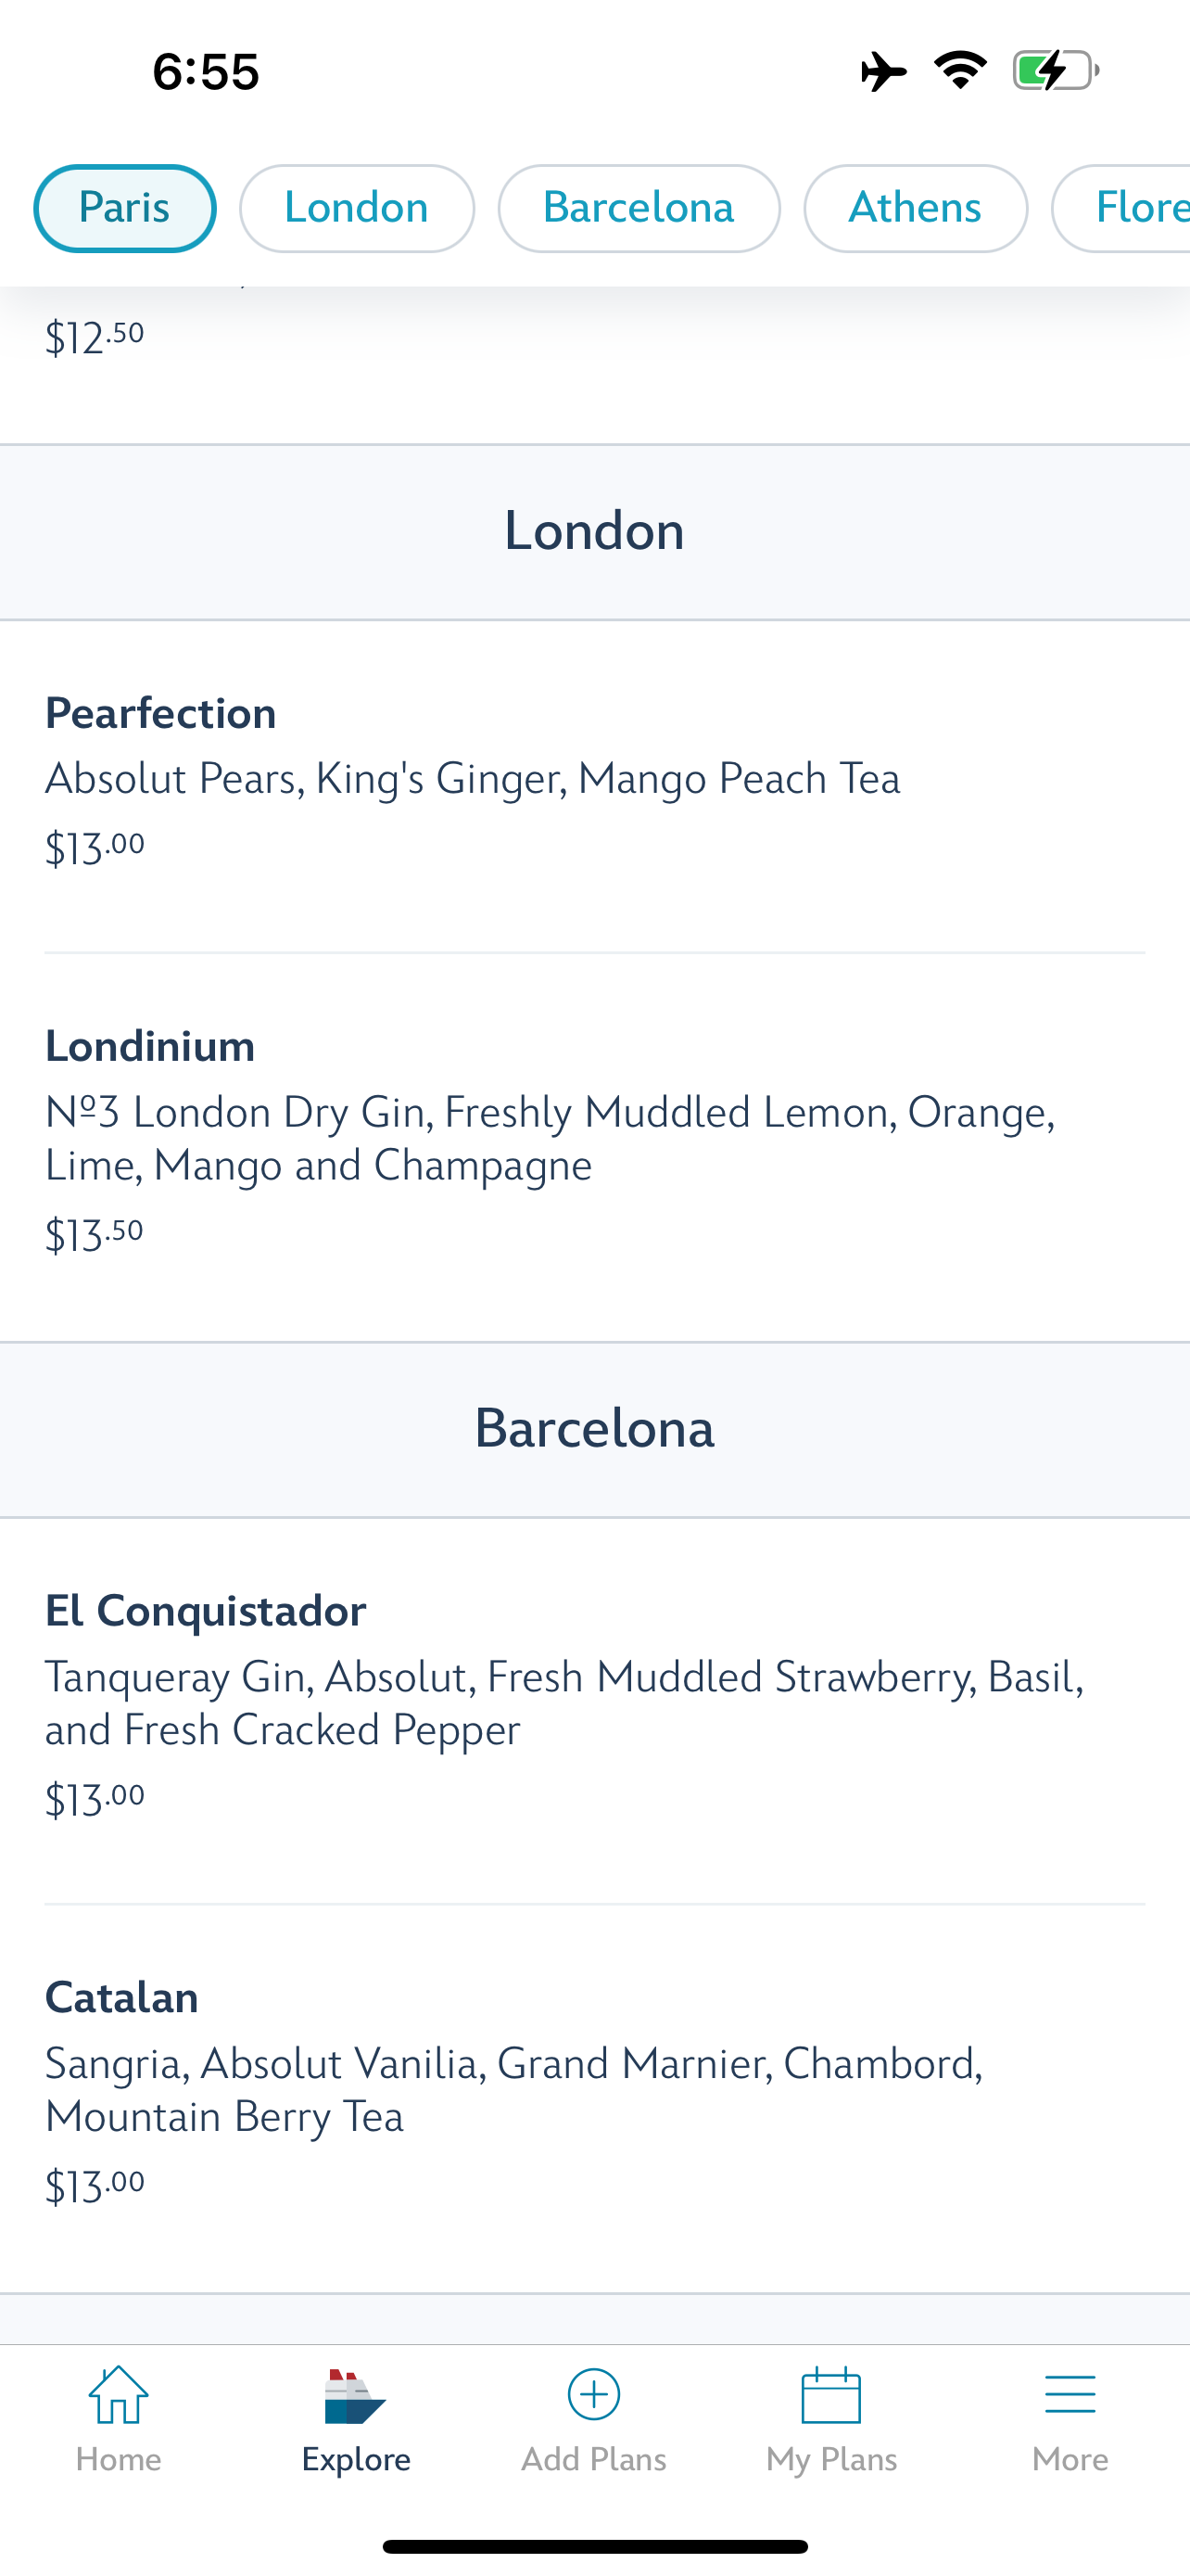Select the El Conquistador cocktail

pyautogui.click(x=206, y=1611)
